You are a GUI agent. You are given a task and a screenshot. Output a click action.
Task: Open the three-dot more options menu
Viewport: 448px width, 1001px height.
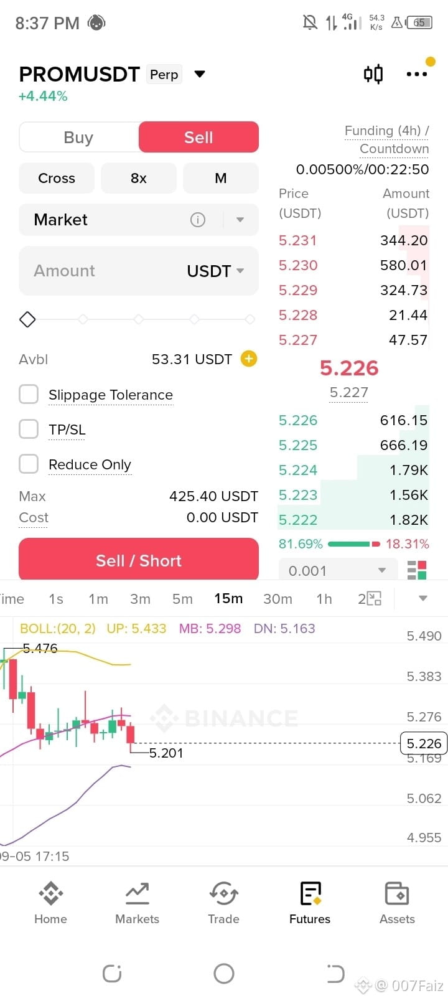click(416, 74)
